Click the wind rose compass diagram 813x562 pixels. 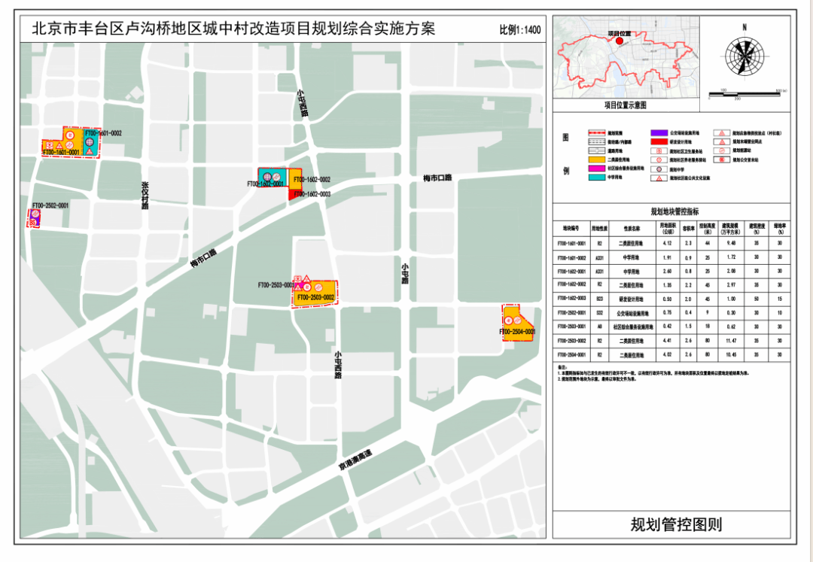pyautogui.click(x=744, y=56)
